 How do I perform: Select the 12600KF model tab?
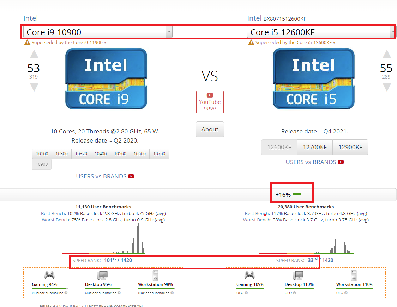click(279, 147)
